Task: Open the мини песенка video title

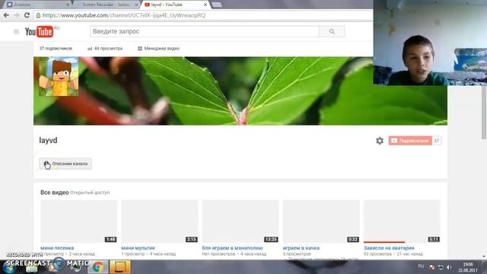Action: click(57, 248)
